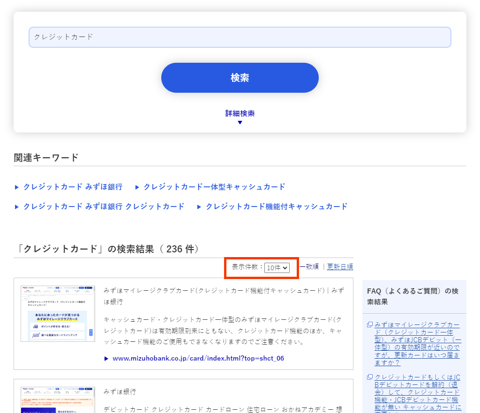Open result title みずほマイレージクラブカード(クレジットカード機能付キャッシュカード)

224,296
